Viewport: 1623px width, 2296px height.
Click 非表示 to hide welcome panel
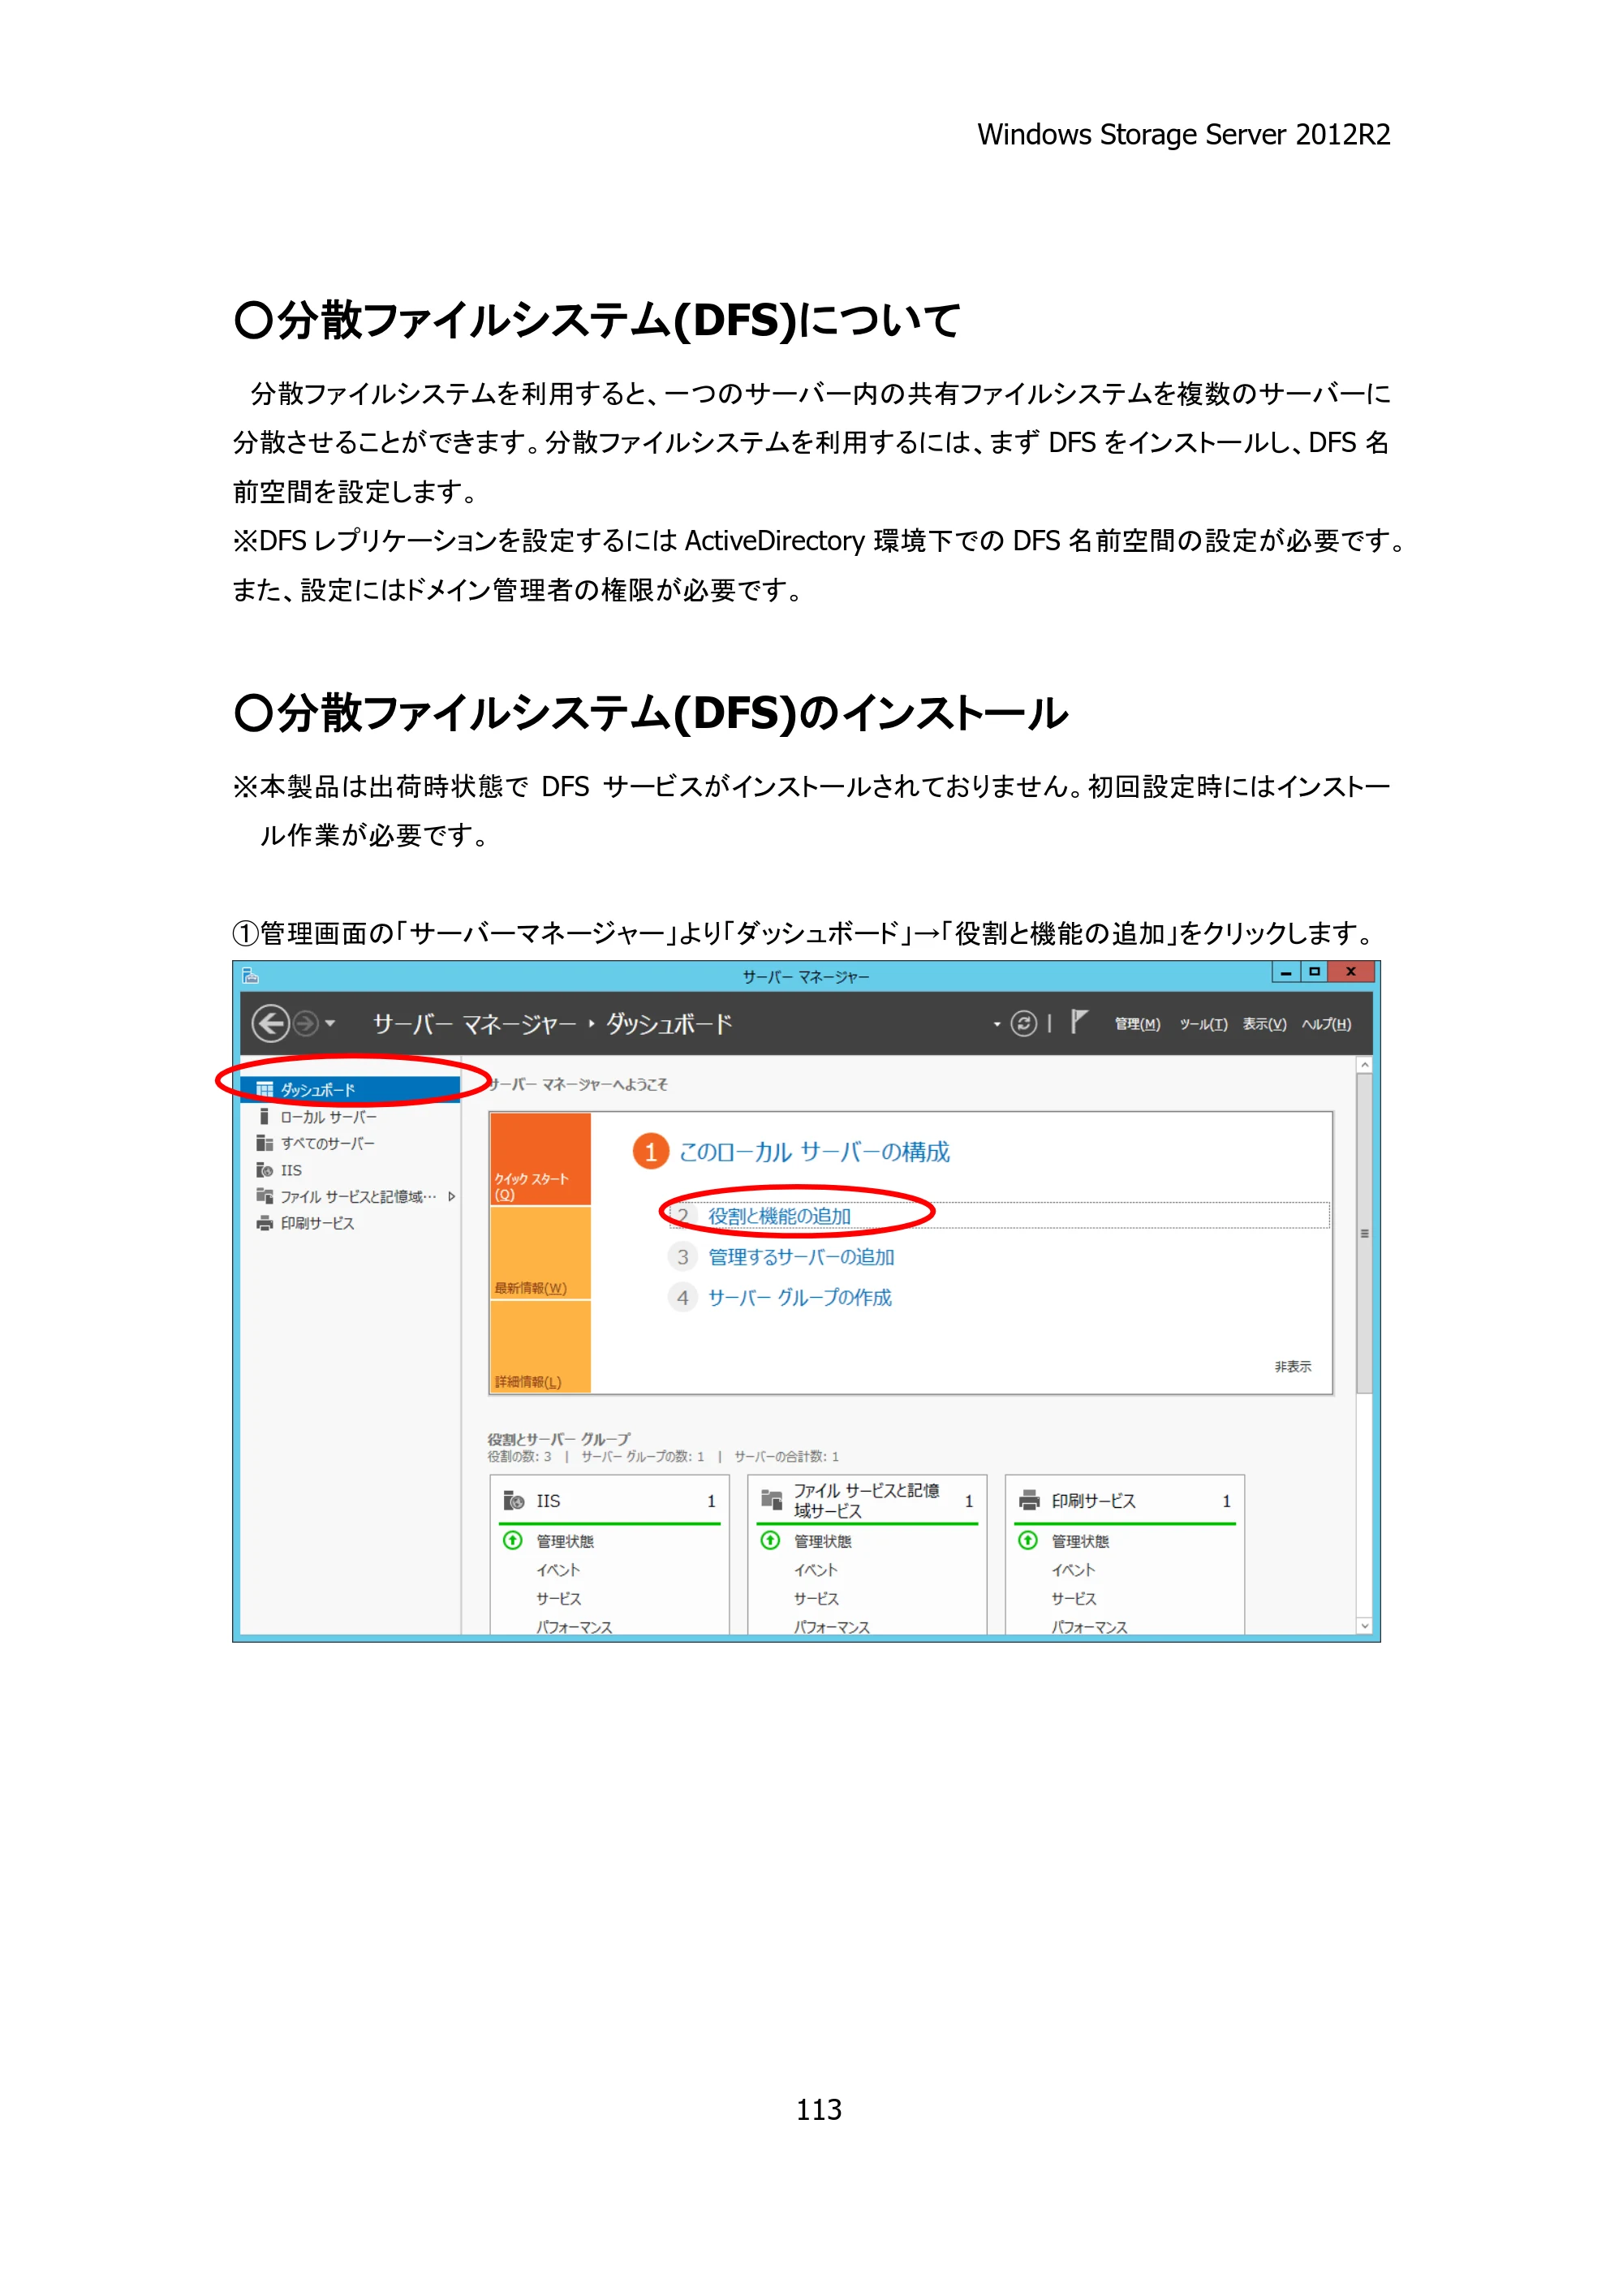(x=1292, y=1366)
